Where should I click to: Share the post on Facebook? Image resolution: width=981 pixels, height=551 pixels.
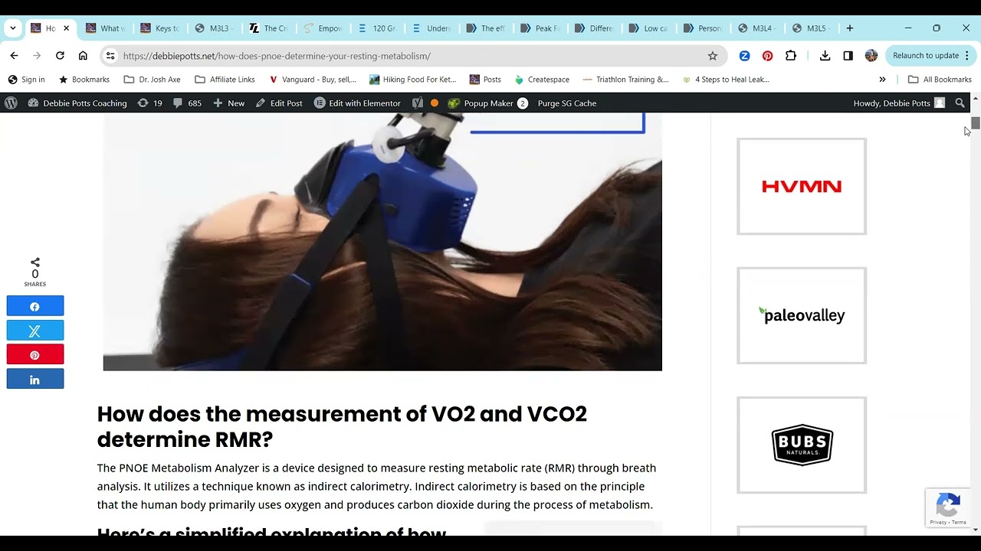(35, 306)
